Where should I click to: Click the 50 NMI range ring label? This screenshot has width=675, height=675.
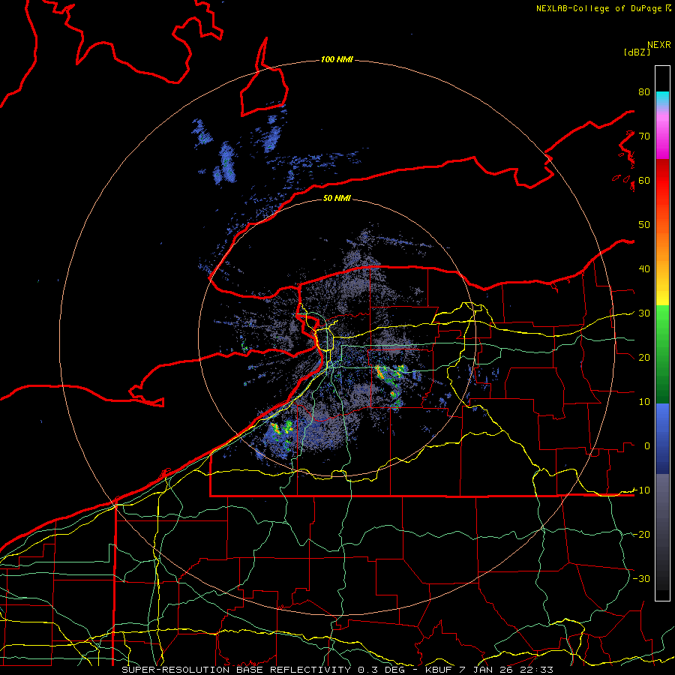tap(337, 198)
